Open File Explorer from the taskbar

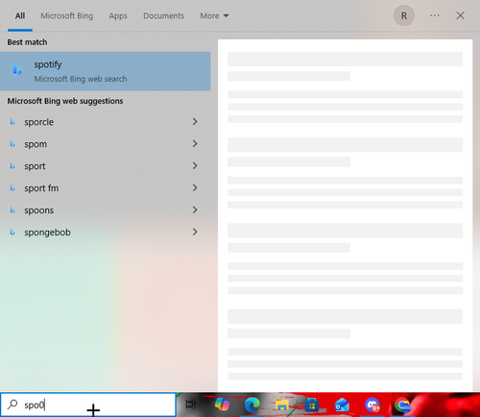point(282,405)
